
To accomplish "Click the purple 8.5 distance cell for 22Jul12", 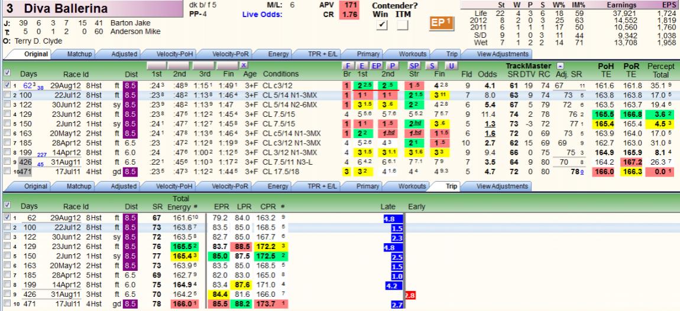I will coord(130,95).
